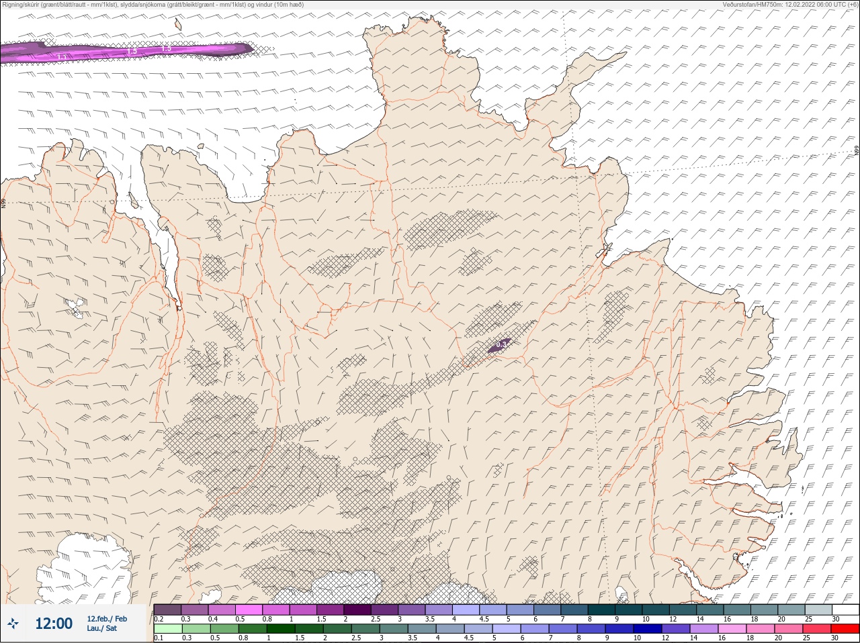Click the dark teal swatch labeled 8 in upper legend

[x=601, y=609]
